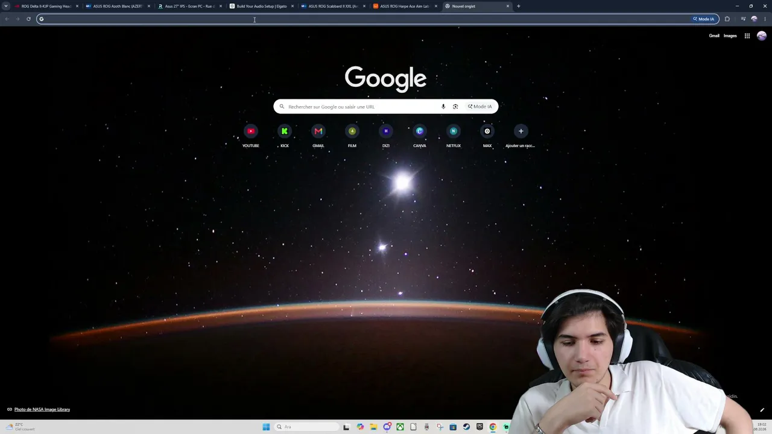Expand the tab search dropdown arrow
Viewport: 772px width, 434px height.
pyautogui.click(x=6, y=6)
